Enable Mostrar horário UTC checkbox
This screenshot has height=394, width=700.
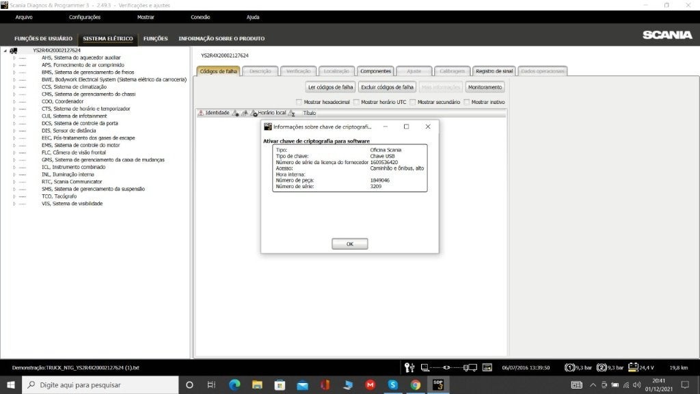click(356, 102)
